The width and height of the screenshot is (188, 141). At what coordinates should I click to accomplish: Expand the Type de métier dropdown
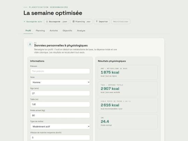(x=60, y=126)
